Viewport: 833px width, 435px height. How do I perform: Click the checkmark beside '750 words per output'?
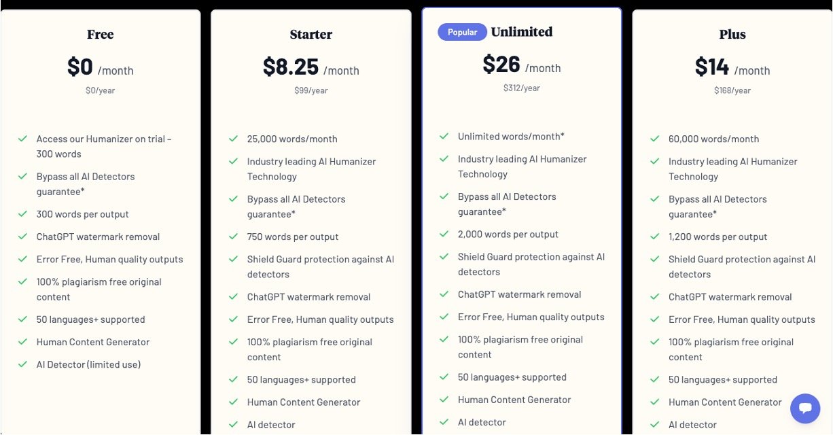click(234, 237)
